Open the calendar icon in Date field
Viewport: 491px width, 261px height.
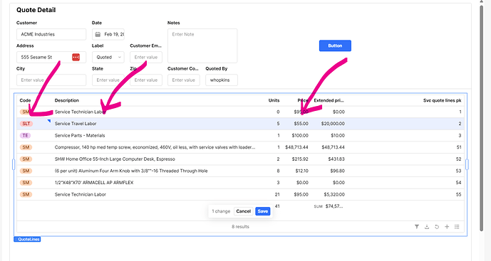(98, 34)
